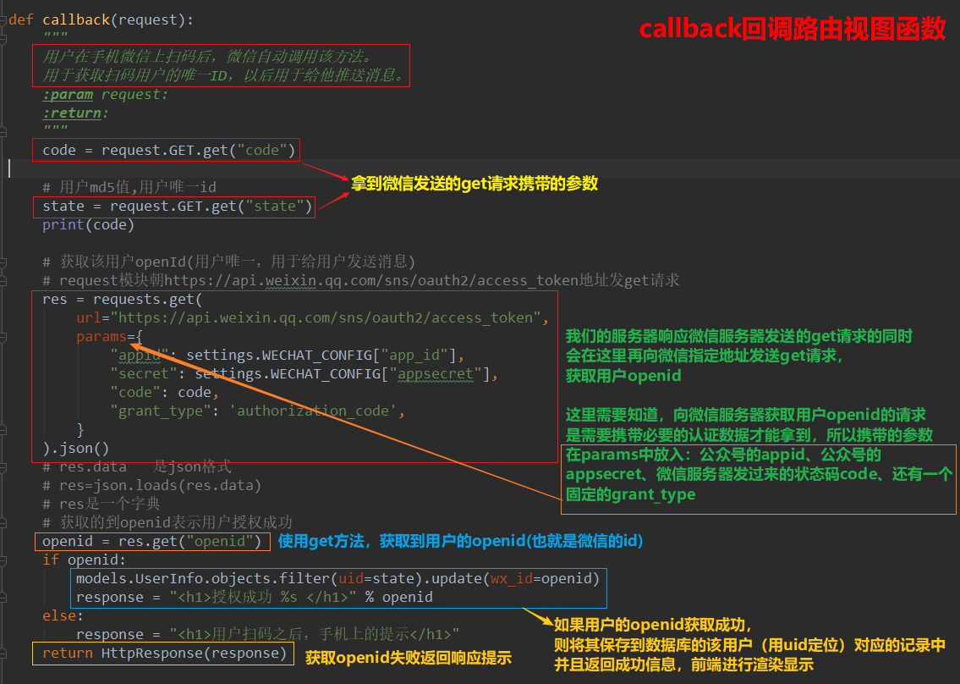Click 'state = request.GET.get("state")' line

(178, 207)
